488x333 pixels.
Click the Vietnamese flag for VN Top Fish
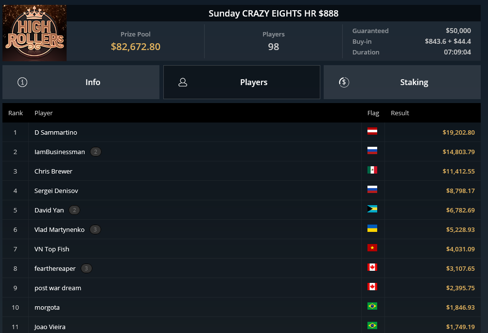pyautogui.click(x=372, y=248)
